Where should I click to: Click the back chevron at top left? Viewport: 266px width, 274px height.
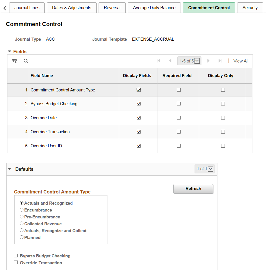pyautogui.click(x=4, y=8)
